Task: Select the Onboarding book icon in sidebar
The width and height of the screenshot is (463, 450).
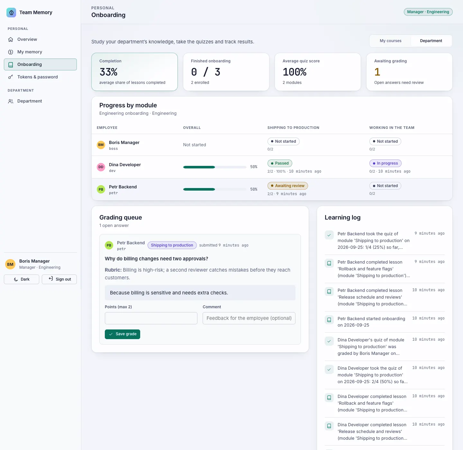Action: pos(11,65)
